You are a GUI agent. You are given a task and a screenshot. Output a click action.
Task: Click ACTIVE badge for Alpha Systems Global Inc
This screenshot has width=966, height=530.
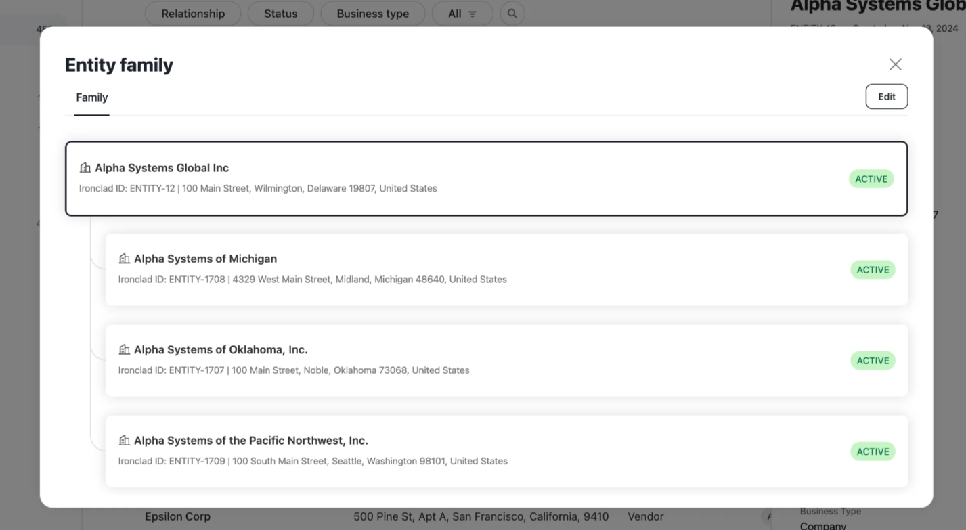pos(871,179)
